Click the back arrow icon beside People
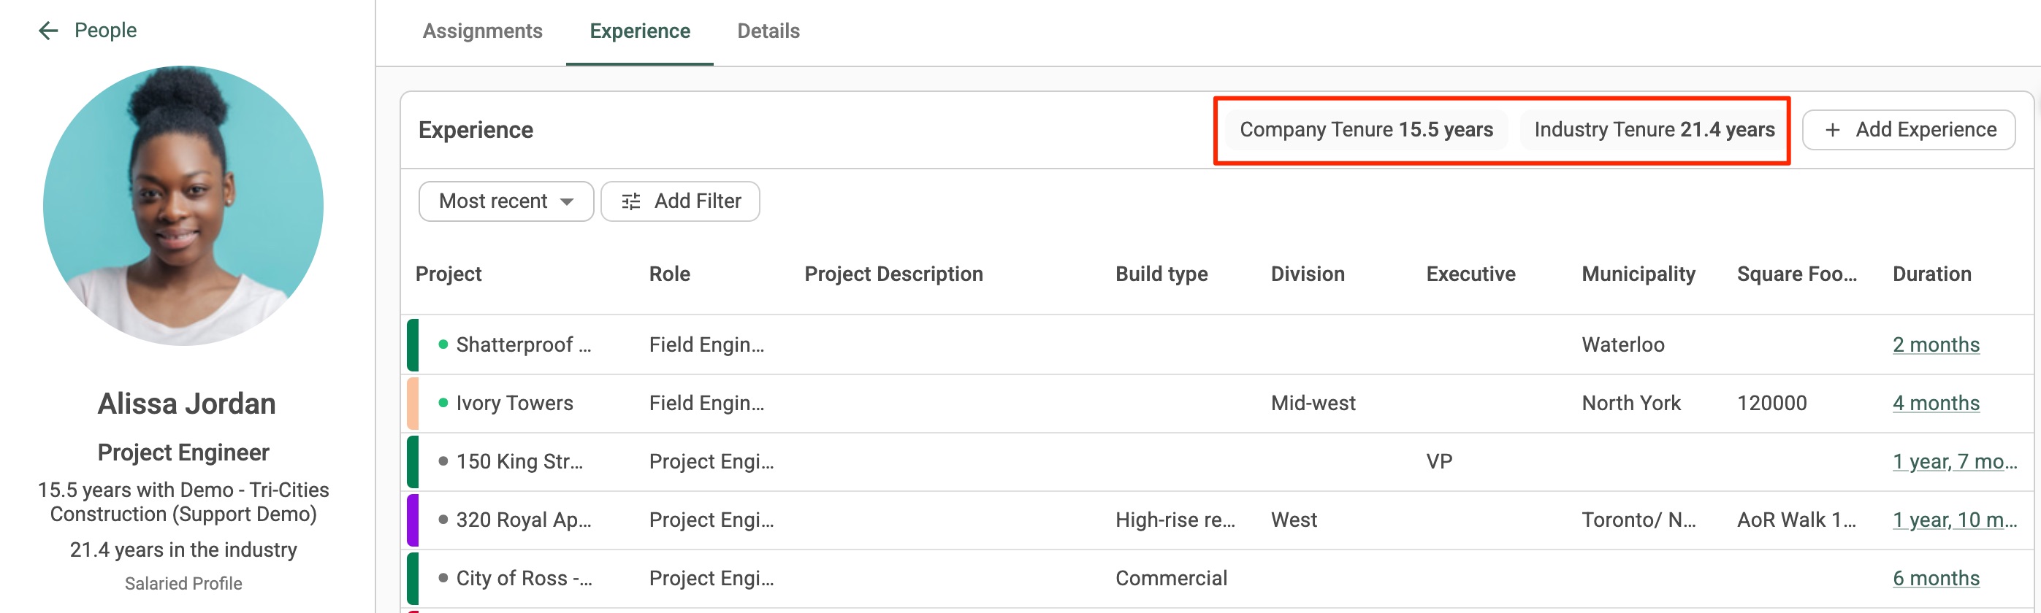 (48, 31)
